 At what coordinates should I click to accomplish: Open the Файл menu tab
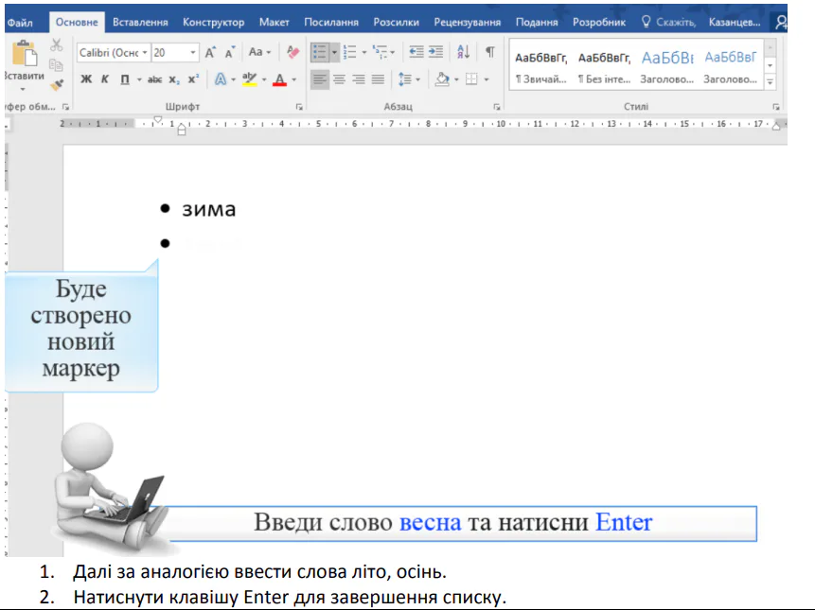(20, 22)
